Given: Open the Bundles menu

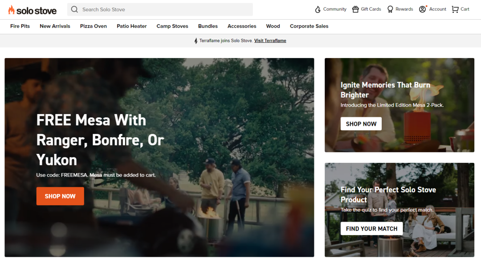Looking at the screenshot, I should point(208,26).
